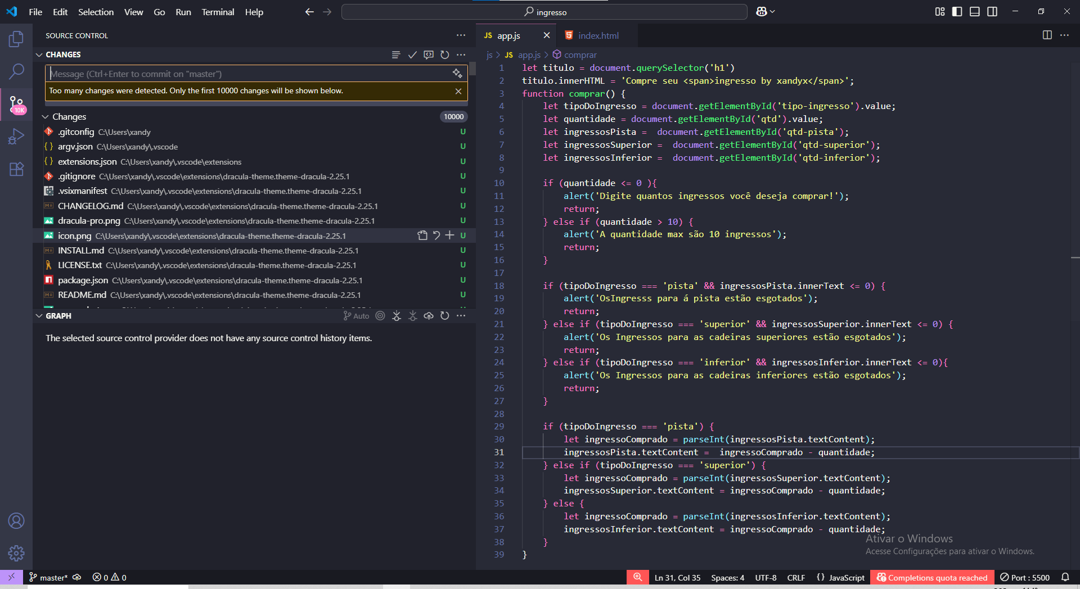Collapse the Changes group list

[45, 117]
